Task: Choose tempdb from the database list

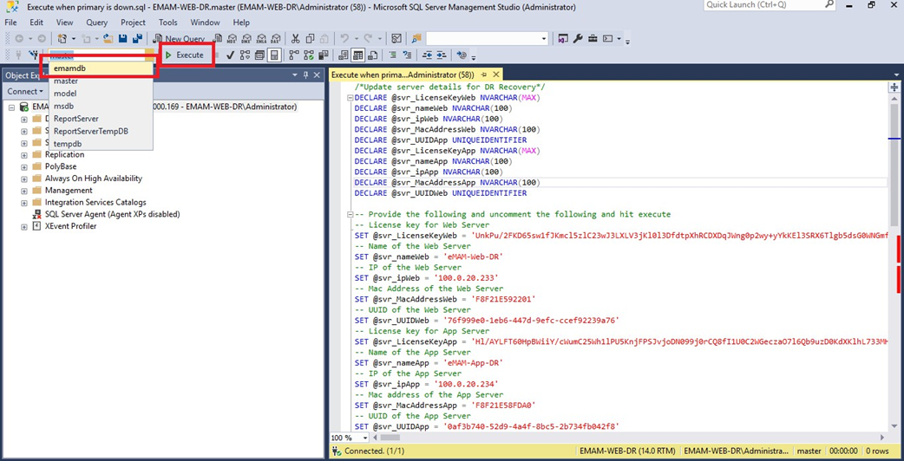Action: (x=101, y=143)
